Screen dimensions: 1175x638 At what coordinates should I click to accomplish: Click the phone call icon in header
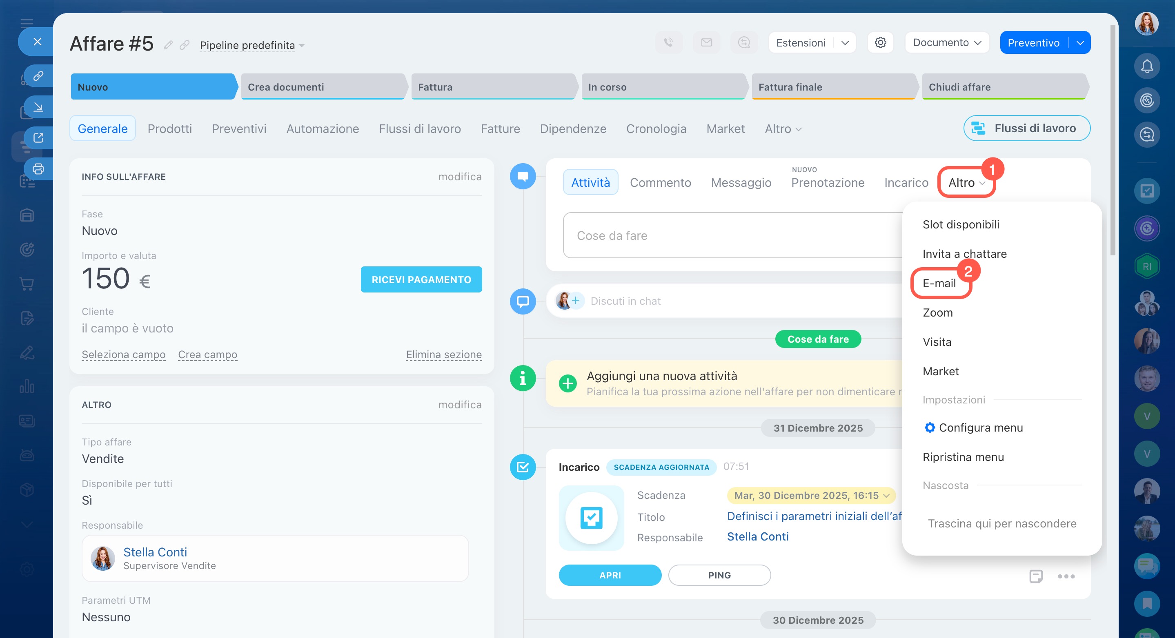coord(668,42)
